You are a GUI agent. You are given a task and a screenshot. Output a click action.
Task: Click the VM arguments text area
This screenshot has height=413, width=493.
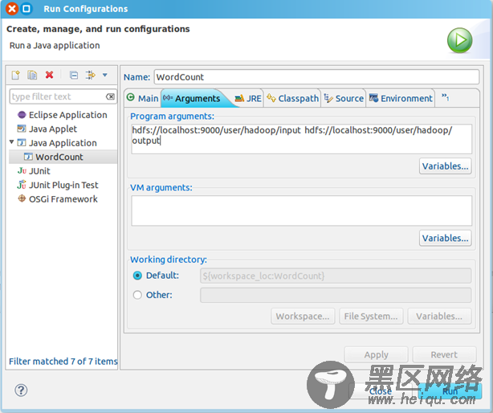[x=302, y=211]
